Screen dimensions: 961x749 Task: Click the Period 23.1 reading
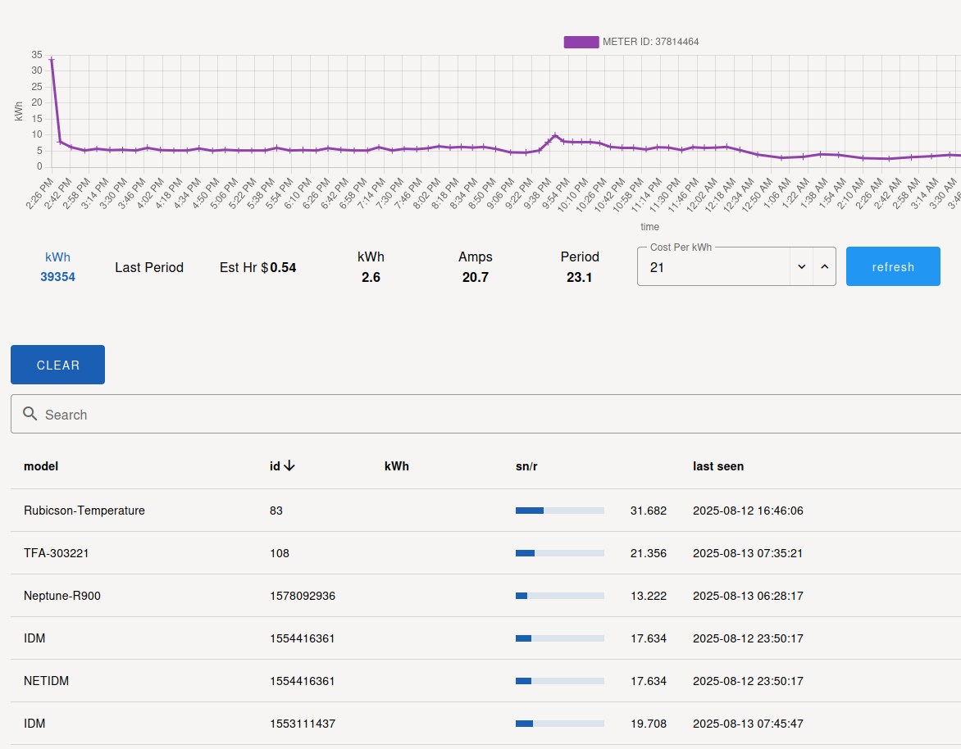pos(579,267)
